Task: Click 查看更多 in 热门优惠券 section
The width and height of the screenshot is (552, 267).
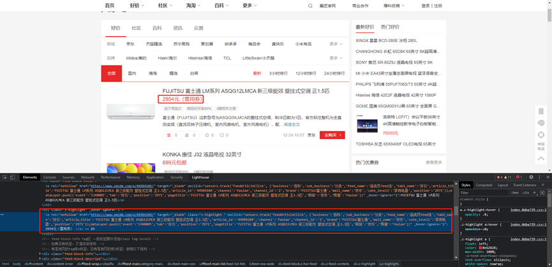Action: (x=434, y=162)
